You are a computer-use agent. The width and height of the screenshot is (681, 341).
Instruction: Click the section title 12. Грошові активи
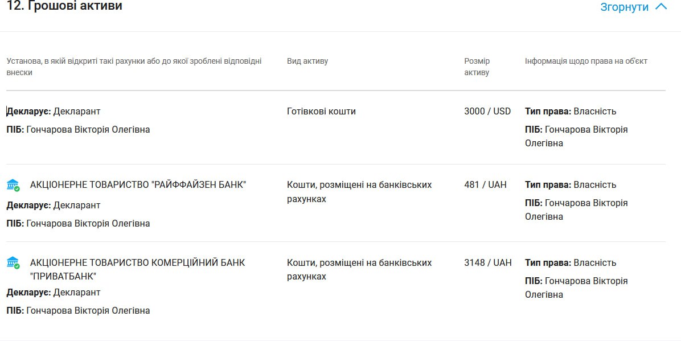(x=64, y=6)
